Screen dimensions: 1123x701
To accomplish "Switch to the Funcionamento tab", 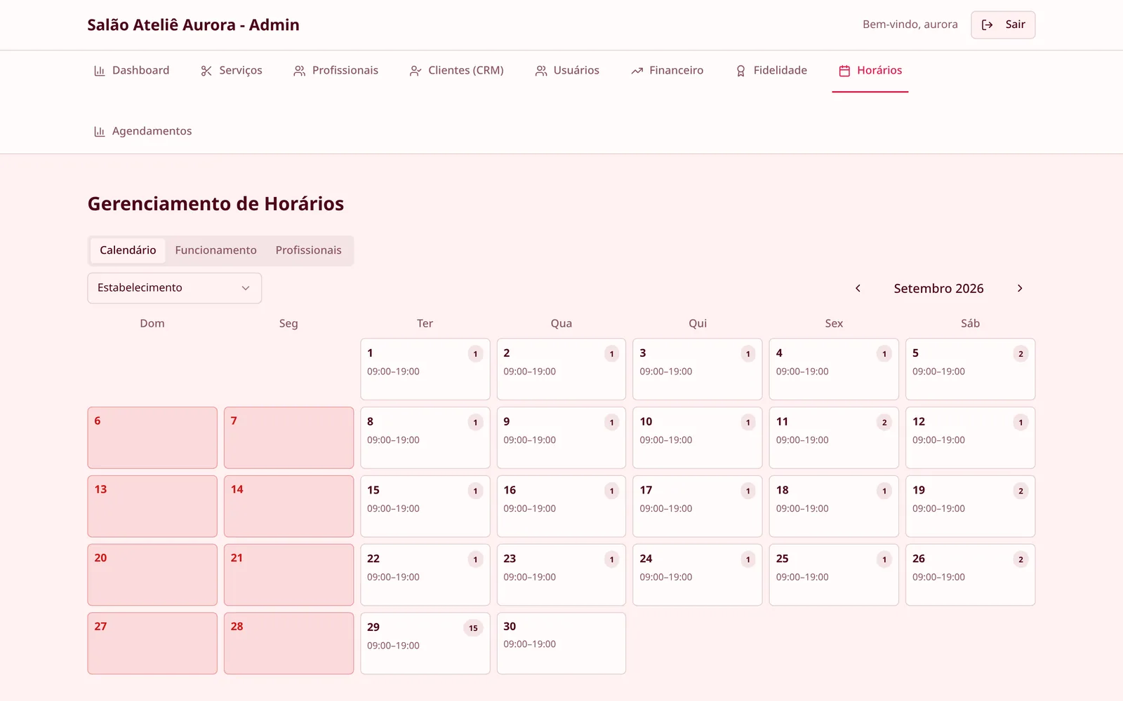I will coord(215,250).
